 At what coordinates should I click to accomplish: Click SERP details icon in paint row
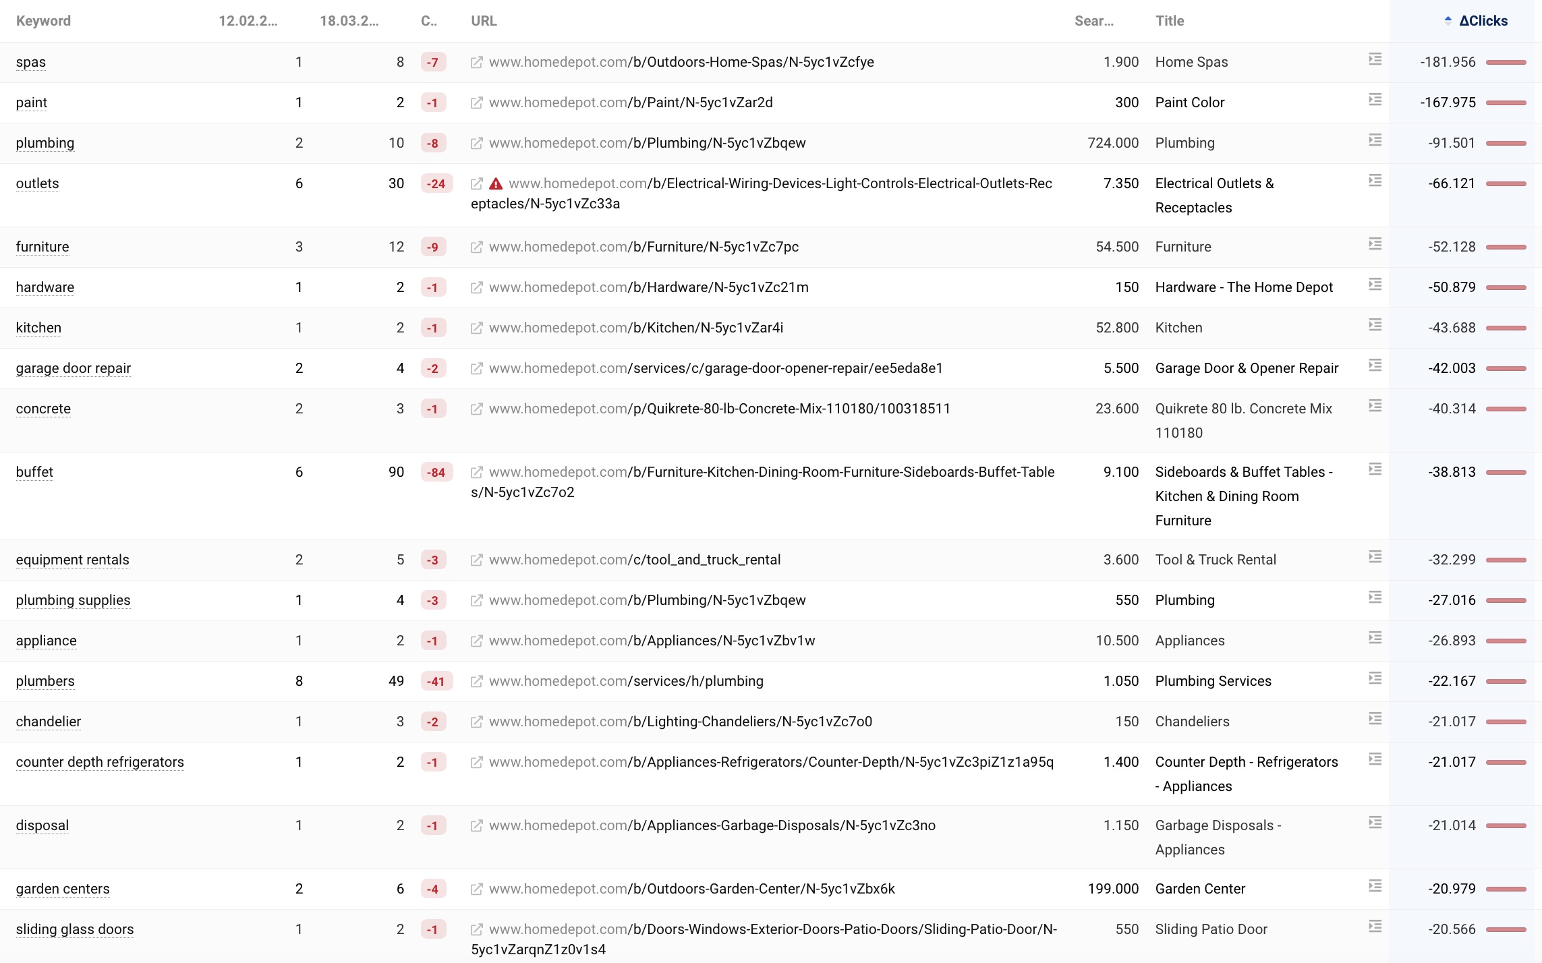click(1375, 100)
